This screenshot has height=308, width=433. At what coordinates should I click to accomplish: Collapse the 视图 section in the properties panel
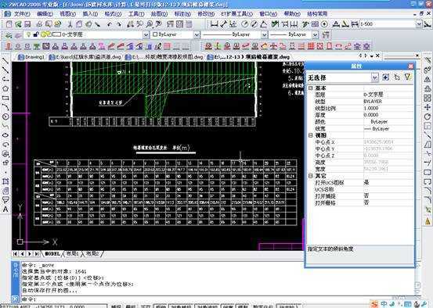tap(311, 135)
